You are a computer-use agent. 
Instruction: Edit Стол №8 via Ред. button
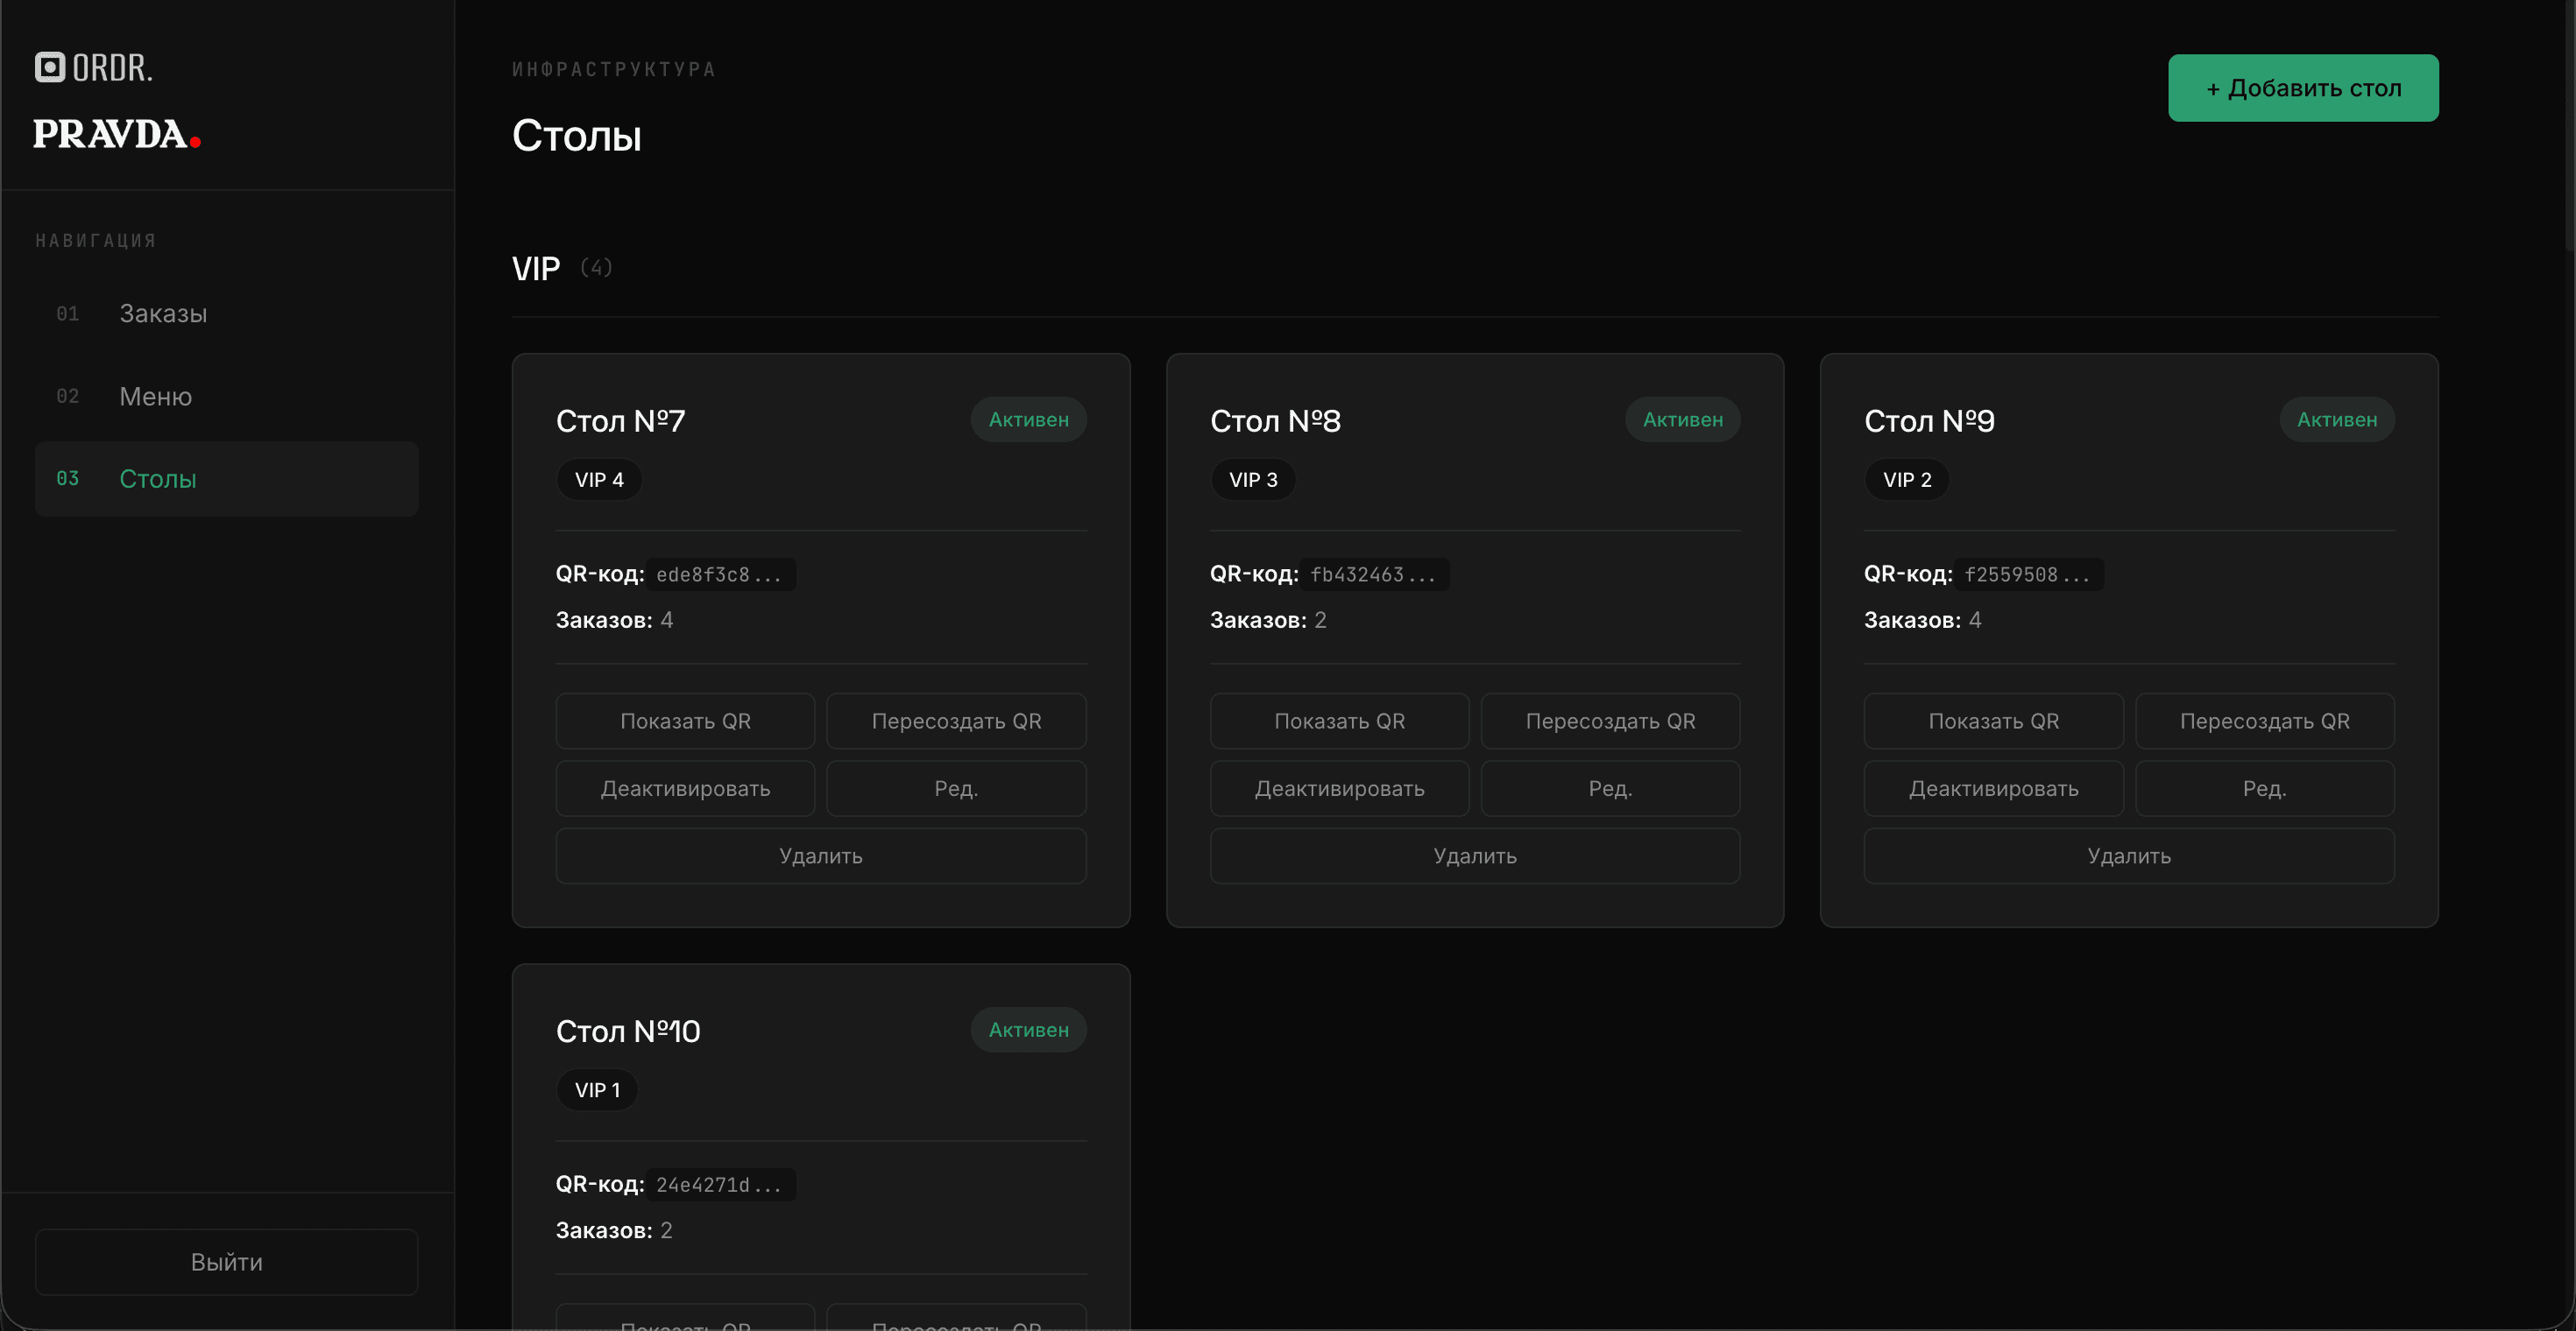point(1610,788)
